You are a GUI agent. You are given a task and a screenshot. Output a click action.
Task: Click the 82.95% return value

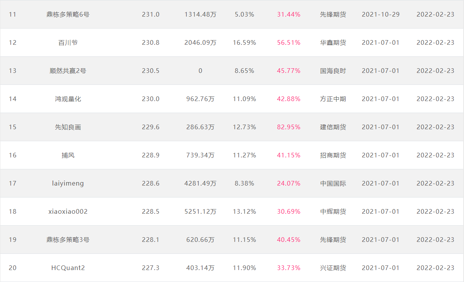(289, 127)
